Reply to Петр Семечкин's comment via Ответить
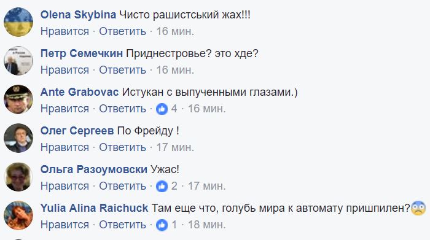The width and height of the screenshot is (430, 240). pos(123,70)
